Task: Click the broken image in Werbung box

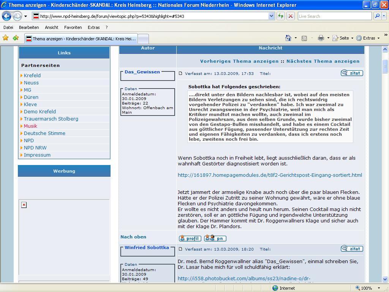Action: coord(24,205)
